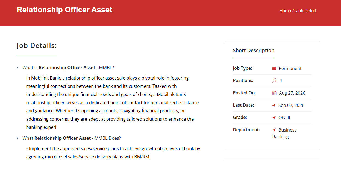Select the Aug 27, 2026 posted date

pos(292,93)
